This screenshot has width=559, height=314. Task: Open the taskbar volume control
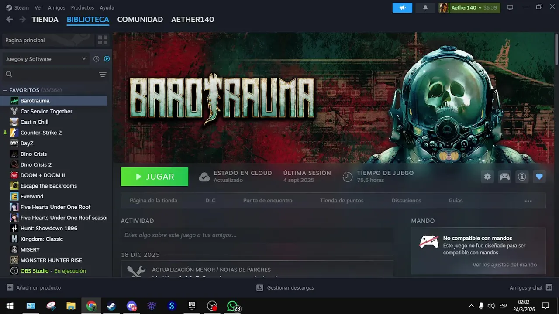point(491,306)
